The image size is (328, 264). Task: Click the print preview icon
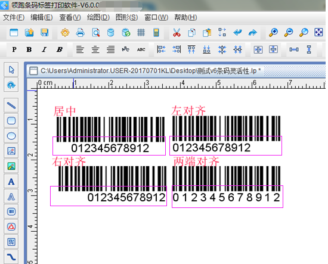[96, 33]
